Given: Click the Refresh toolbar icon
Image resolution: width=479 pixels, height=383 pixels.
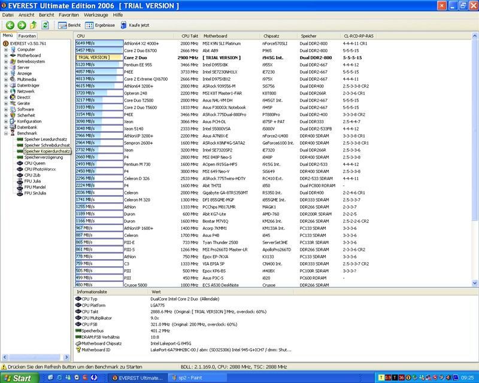Looking at the screenshot, I should coord(46,25).
